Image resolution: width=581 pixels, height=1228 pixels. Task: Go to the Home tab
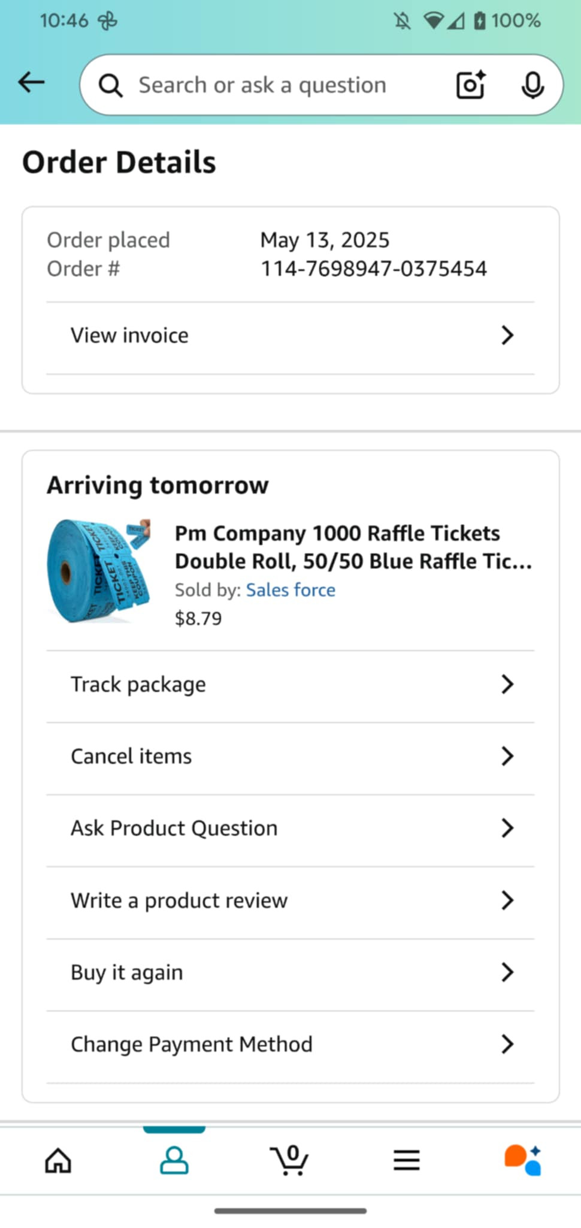(x=58, y=1160)
